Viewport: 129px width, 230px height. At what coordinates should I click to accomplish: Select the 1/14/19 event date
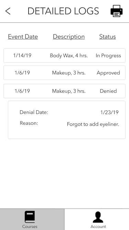pos(22,56)
